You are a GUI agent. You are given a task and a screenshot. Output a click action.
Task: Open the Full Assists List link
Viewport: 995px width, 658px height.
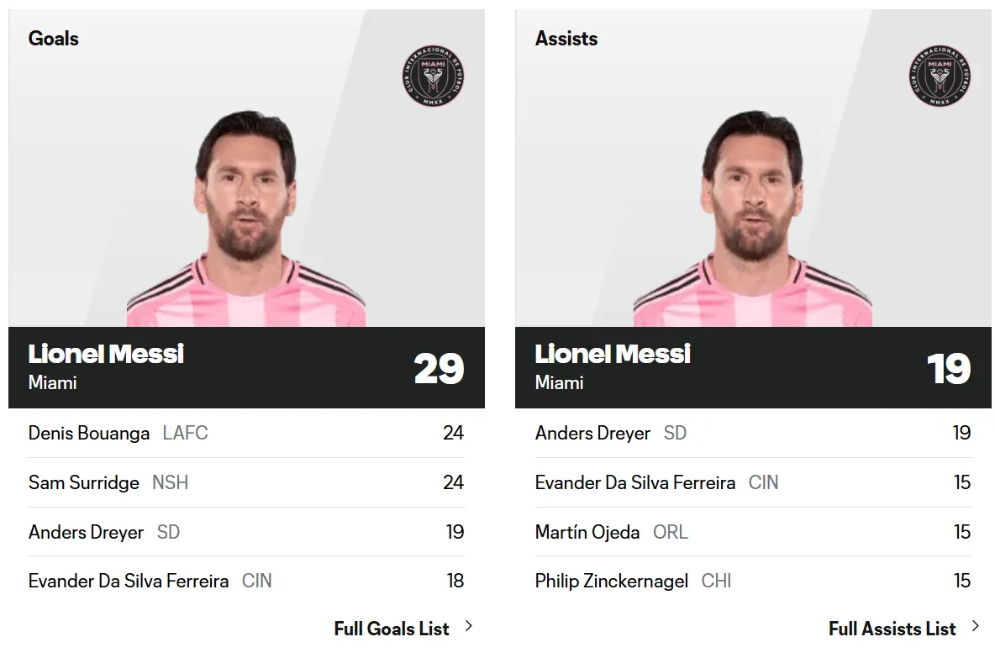(892, 629)
